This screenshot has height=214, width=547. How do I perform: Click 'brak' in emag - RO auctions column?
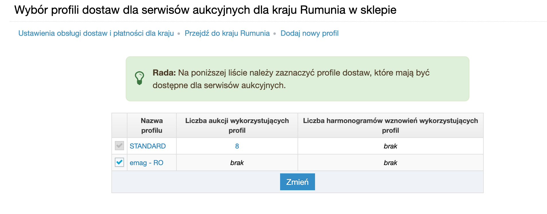[x=237, y=163]
